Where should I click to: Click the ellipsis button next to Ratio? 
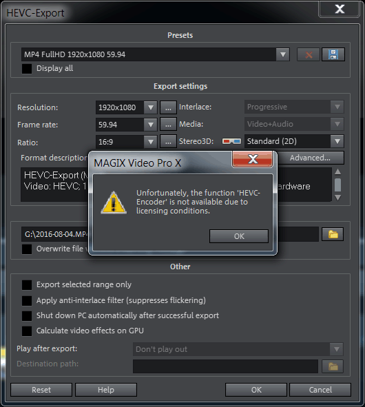pos(168,142)
